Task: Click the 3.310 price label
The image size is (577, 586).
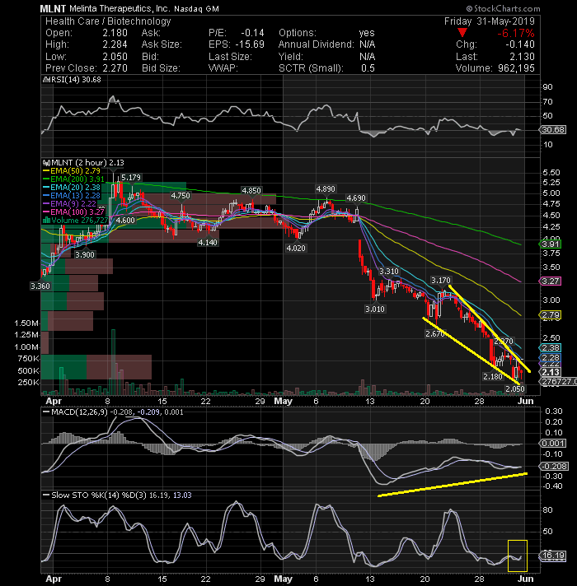Action: click(389, 272)
